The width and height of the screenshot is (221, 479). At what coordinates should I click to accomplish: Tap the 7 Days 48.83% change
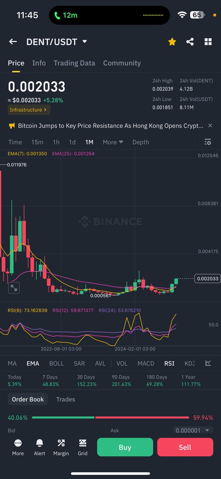[x=51, y=380]
